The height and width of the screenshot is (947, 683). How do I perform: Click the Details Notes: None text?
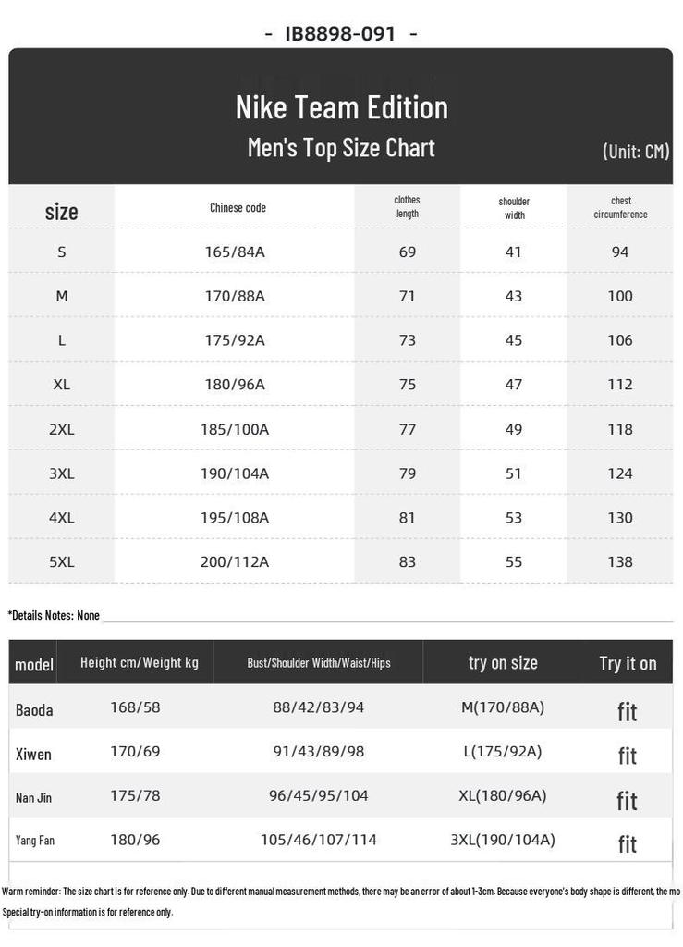click(x=54, y=615)
